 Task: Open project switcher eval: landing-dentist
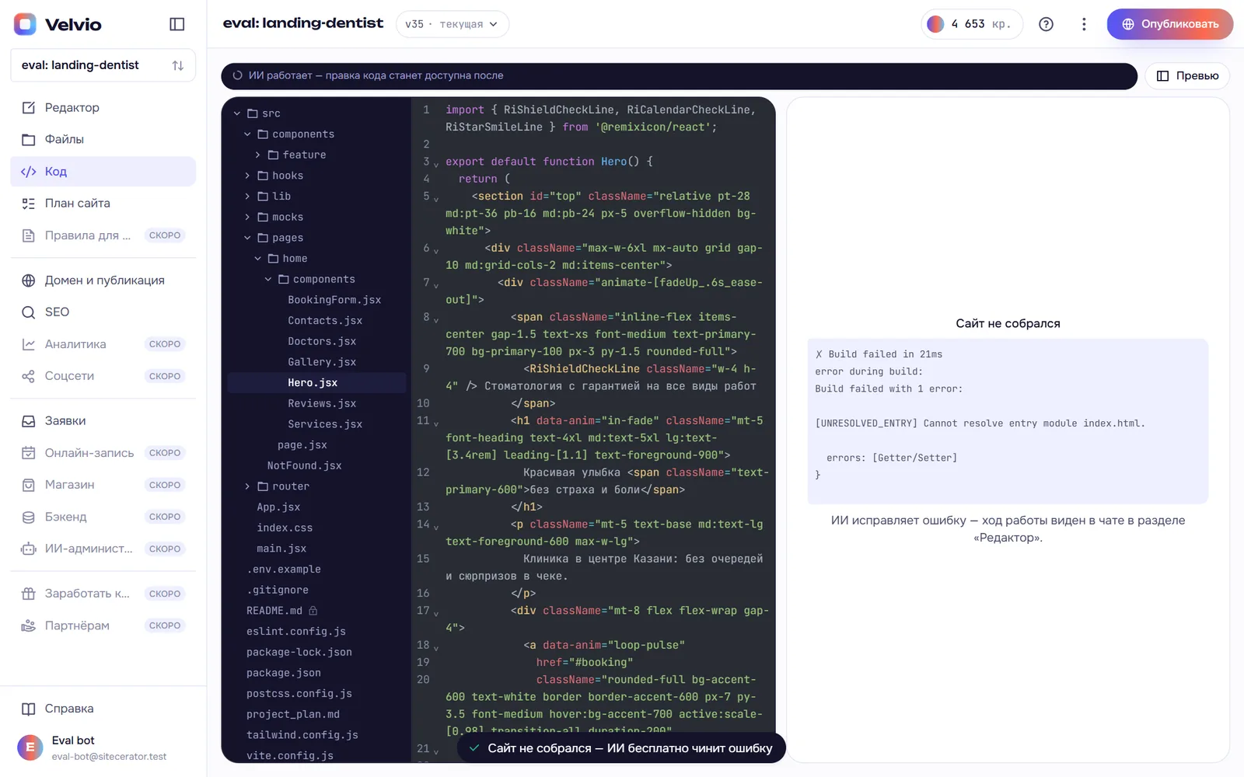(x=103, y=65)
